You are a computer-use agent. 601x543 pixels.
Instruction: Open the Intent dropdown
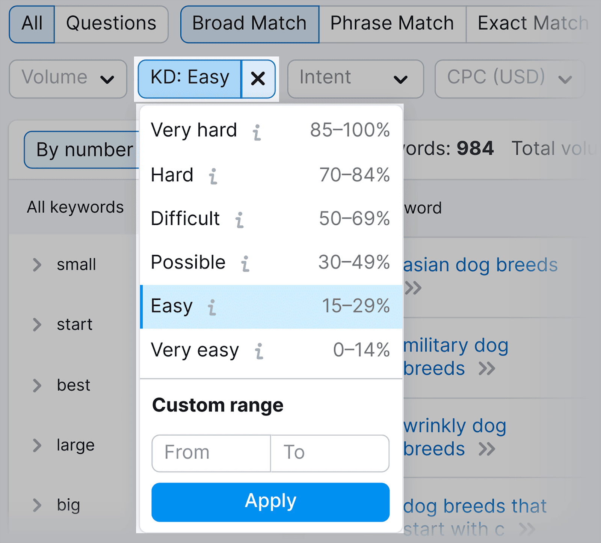coord(355,78)
